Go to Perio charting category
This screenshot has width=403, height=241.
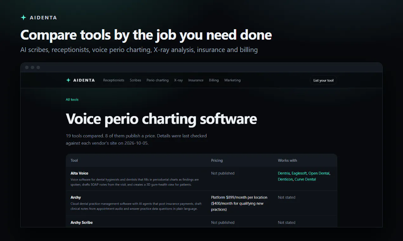tap(157, 80)
